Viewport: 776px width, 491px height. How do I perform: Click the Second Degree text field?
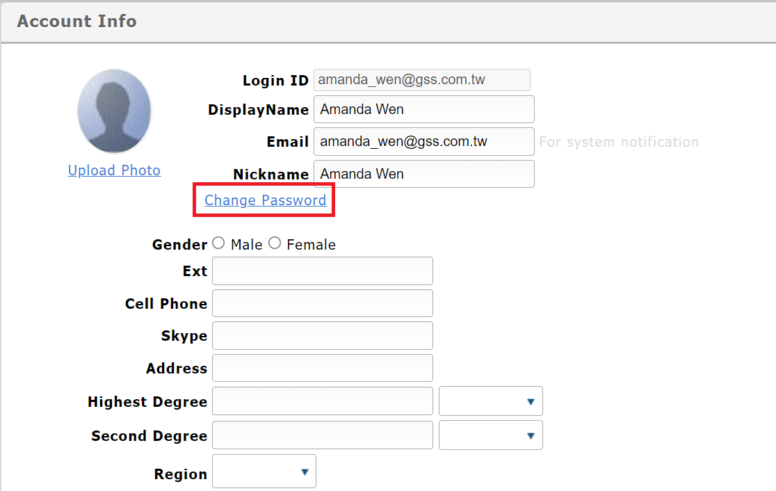coord(322,435)
